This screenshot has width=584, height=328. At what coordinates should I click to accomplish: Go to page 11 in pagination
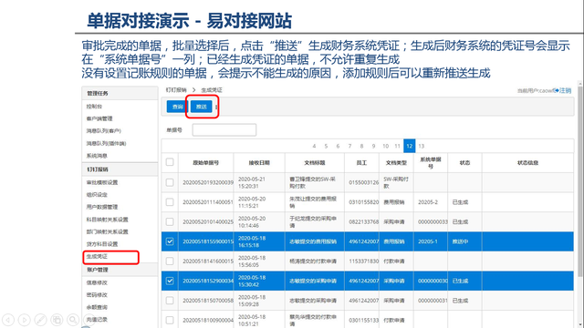pos(398,146)
